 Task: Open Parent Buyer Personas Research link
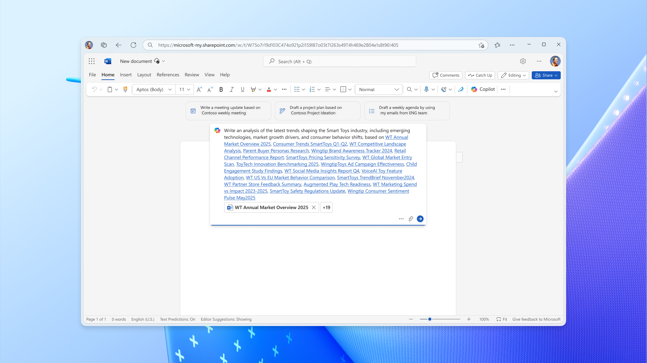[276, 151]
